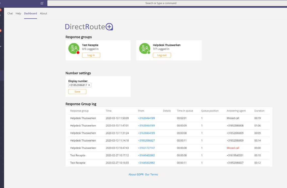287x188 pixels.
Task: Log in to Test Receptie group
Action: [91, 55]
